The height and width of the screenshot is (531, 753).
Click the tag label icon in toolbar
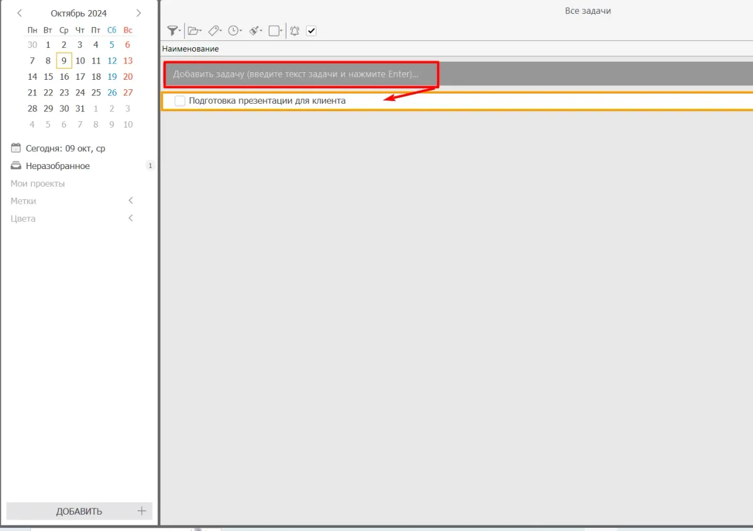[214, 31]
